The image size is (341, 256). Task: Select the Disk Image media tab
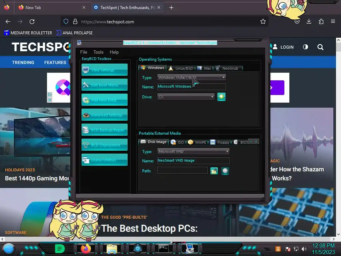154,142
